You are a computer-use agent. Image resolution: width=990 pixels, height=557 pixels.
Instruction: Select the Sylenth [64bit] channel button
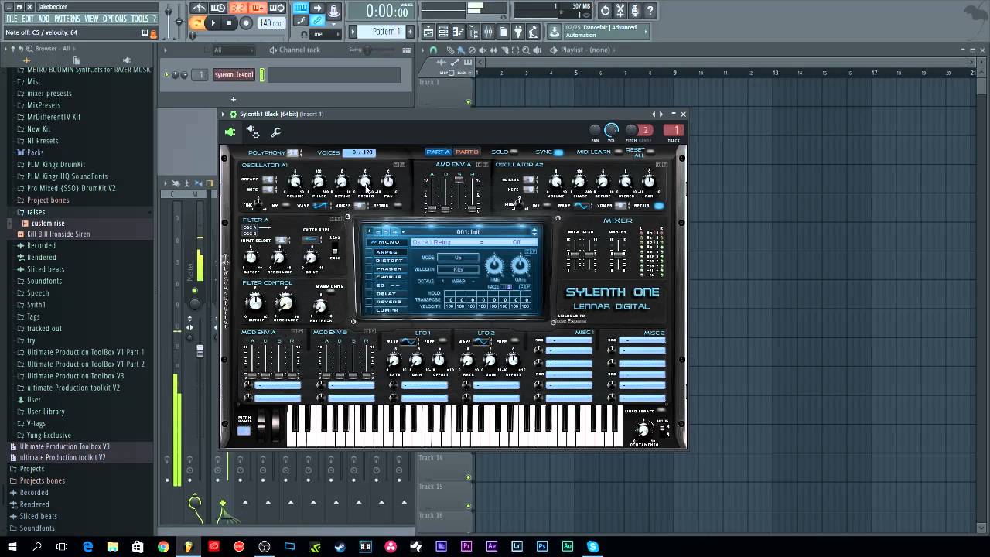point(234,75)
